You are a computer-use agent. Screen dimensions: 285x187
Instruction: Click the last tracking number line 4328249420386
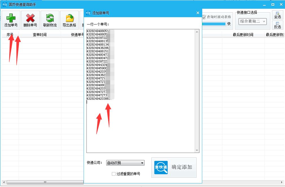pos(99,99)
